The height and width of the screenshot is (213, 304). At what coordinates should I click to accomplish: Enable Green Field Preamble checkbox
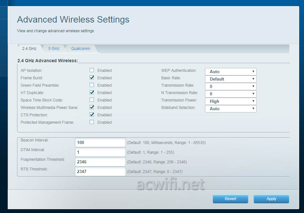pyautogui.click(x=92, y=85)
